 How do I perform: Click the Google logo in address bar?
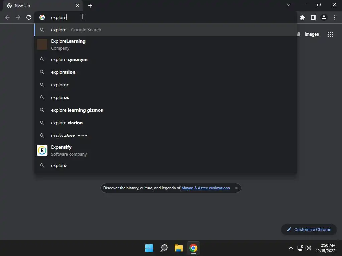point(42,17)
